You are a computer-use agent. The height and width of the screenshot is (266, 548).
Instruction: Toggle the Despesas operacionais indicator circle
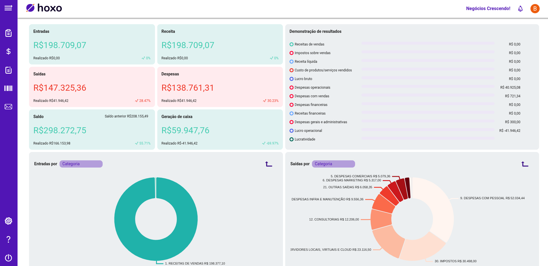[292, 88]
